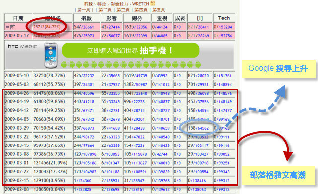The width and height of the screenshot is (318, 194).
Task: Go to 第五頁 page link
Action: click(x=159, y=10)
